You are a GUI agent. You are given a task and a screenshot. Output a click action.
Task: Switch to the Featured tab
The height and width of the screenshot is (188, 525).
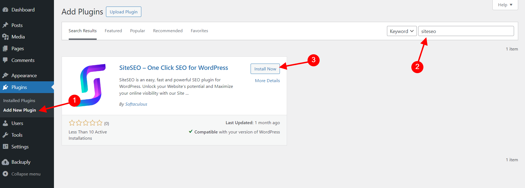(113, 31)
